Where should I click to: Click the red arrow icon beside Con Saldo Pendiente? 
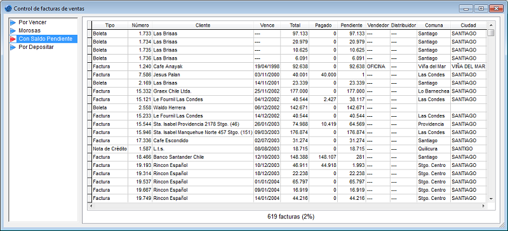coord(13,39)
